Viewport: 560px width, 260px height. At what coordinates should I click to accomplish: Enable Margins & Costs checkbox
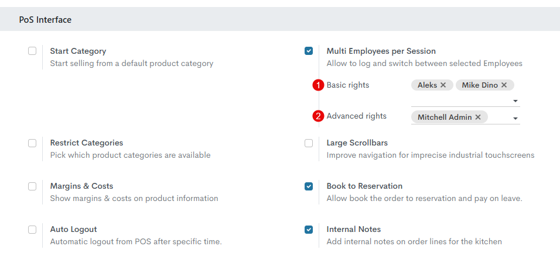(32, 186)
